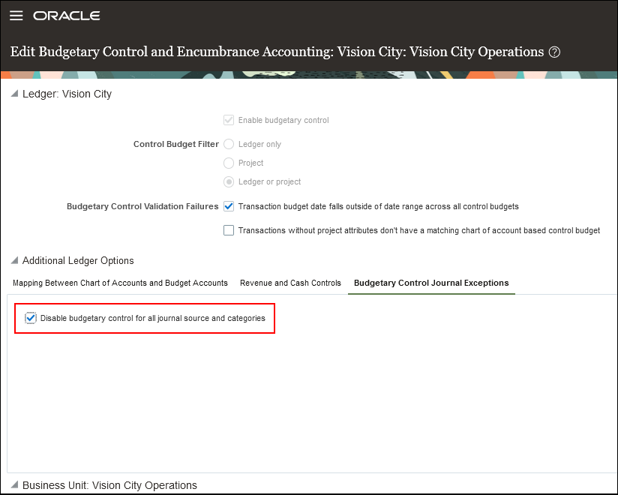The image size is (618, 495).
Task: Uncheck Disable budgetary control for all journal checkbox
Action: 30,318
